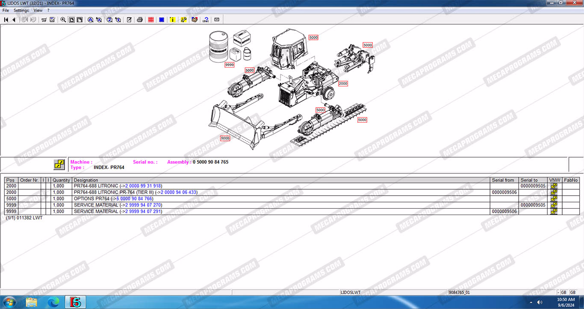Click the yellow navigation icon beside Machine

click(x=59, y=165)
